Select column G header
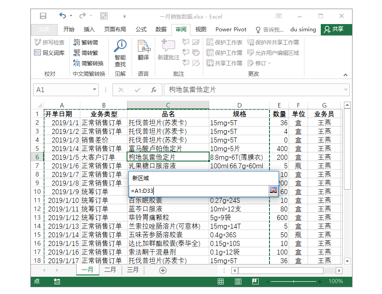 click(324, 105)
